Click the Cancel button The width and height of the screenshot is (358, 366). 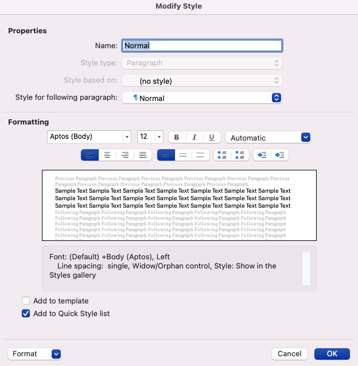coord(290,354)
